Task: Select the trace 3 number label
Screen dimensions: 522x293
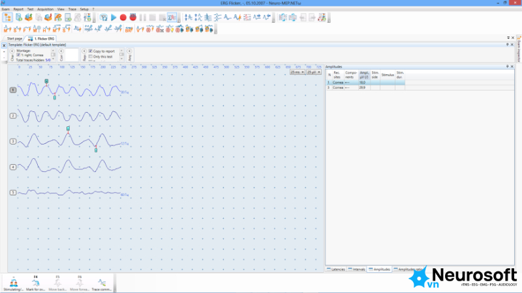Action: pyautogui.click(x=13, y=141)
